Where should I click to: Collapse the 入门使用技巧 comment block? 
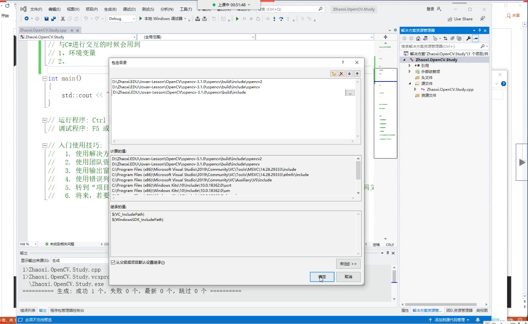pyautogui.click(x=45, y=145)
